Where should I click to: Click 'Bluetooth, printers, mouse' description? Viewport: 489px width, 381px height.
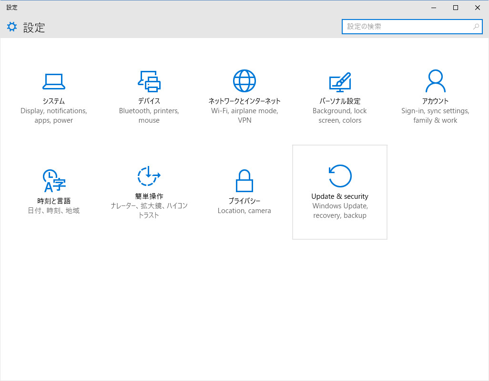149,116
